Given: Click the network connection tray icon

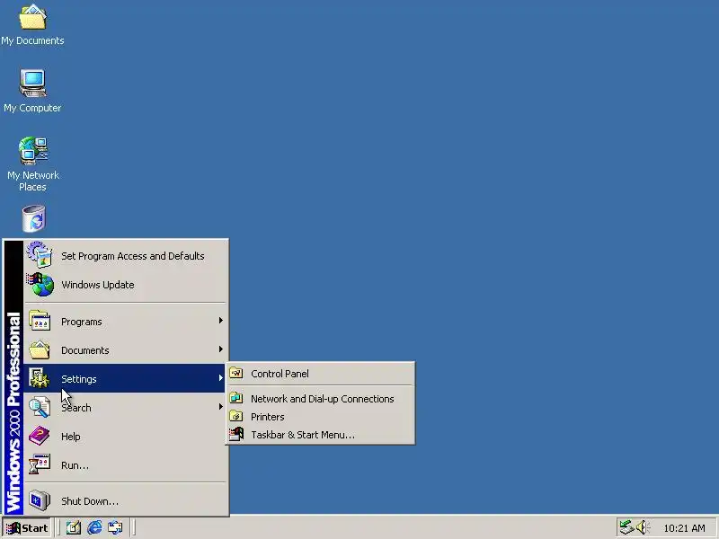Looking at the screenshot, I should coord(626,527).
